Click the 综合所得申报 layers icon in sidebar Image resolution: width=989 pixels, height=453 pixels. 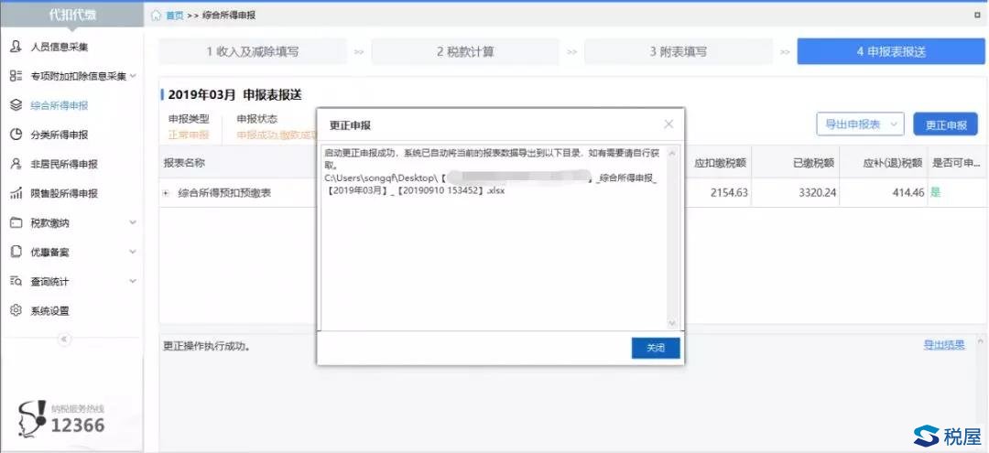tap(16, 105)
